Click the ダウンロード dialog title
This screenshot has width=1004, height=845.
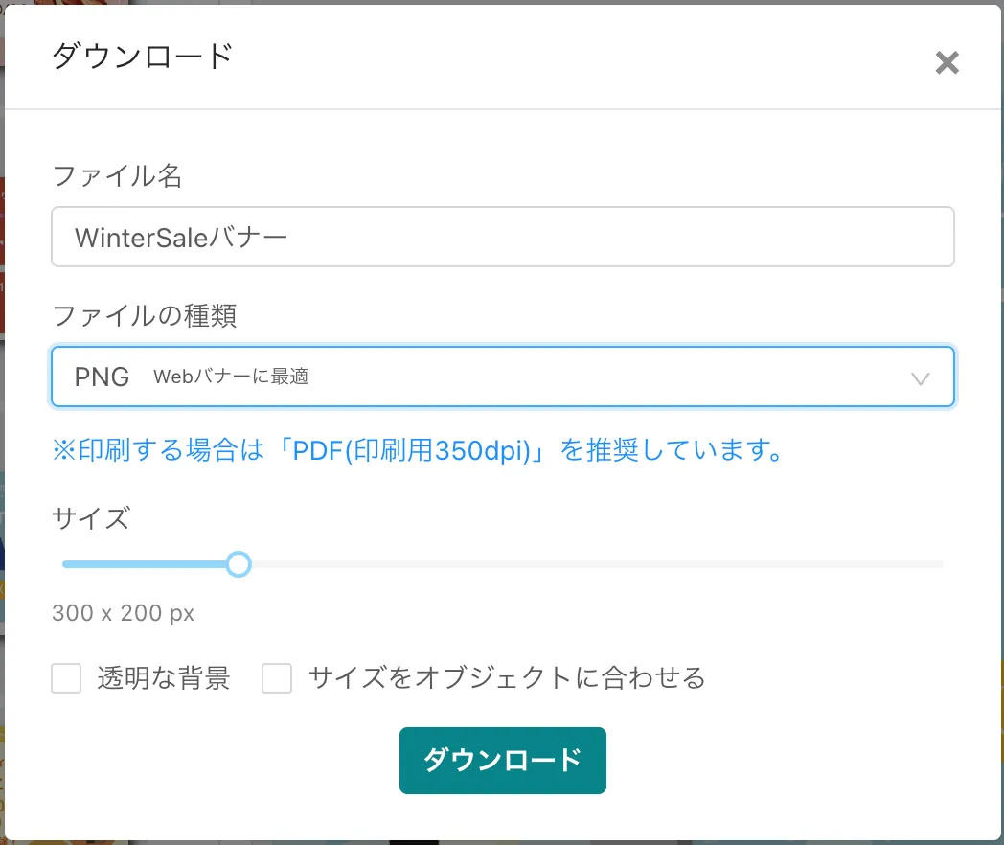tap(142, 56)
